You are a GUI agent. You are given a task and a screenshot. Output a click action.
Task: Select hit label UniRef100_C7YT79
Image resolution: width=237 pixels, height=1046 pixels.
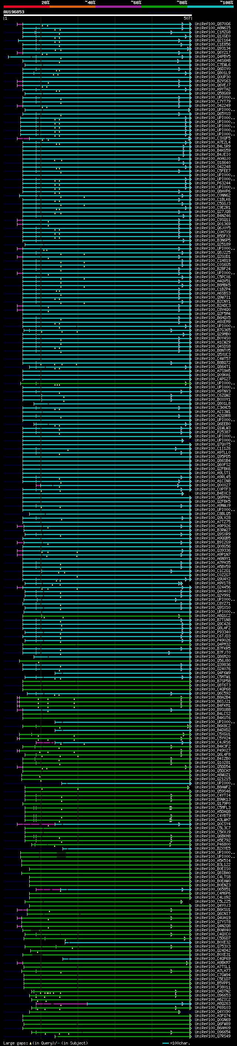click(x=213, y=102)
